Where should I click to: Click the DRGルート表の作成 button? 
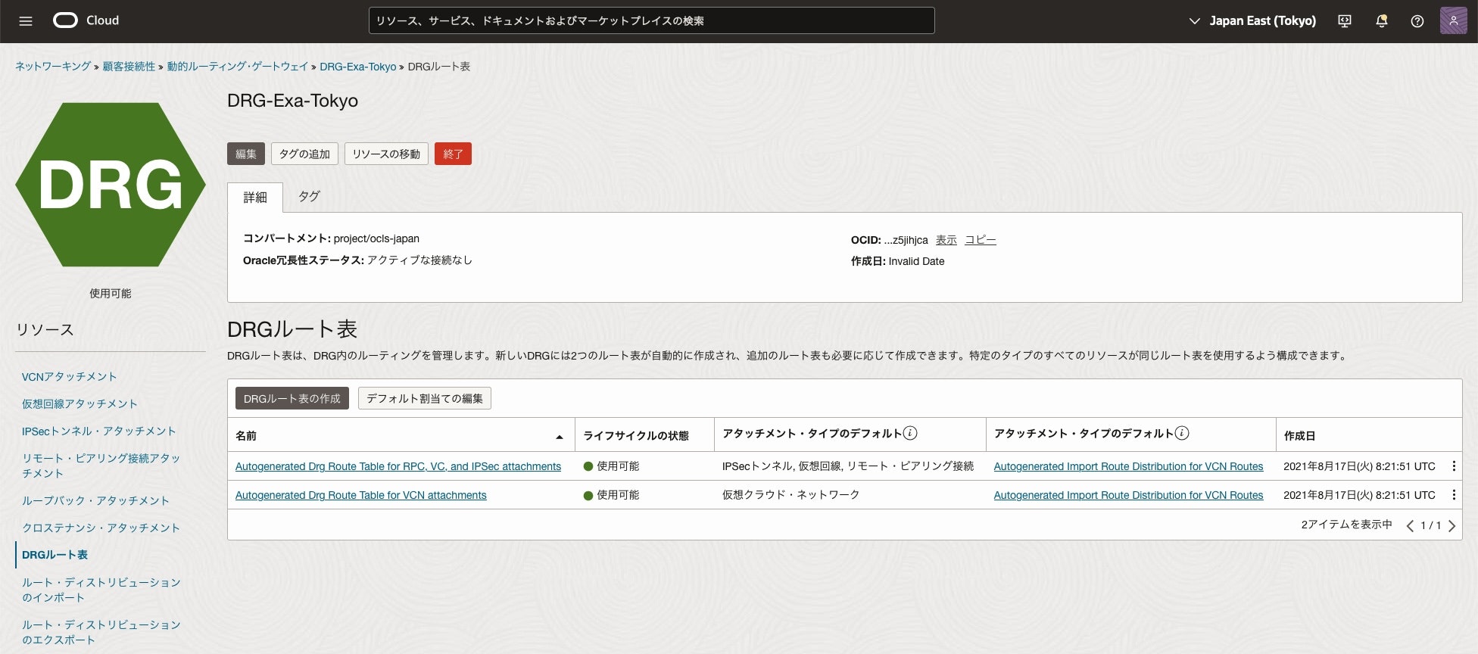292,398
